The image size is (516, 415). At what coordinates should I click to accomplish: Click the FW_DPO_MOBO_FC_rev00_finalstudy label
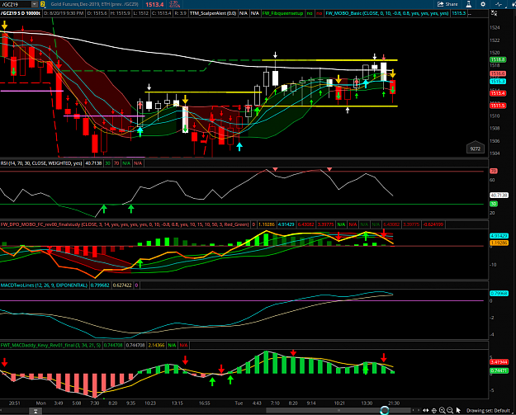pos(125,224)
